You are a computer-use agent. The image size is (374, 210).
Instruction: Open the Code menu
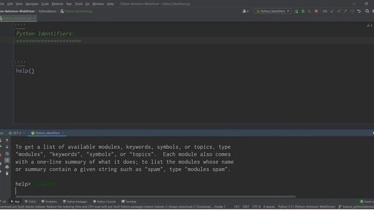click(x=45, y=4)
